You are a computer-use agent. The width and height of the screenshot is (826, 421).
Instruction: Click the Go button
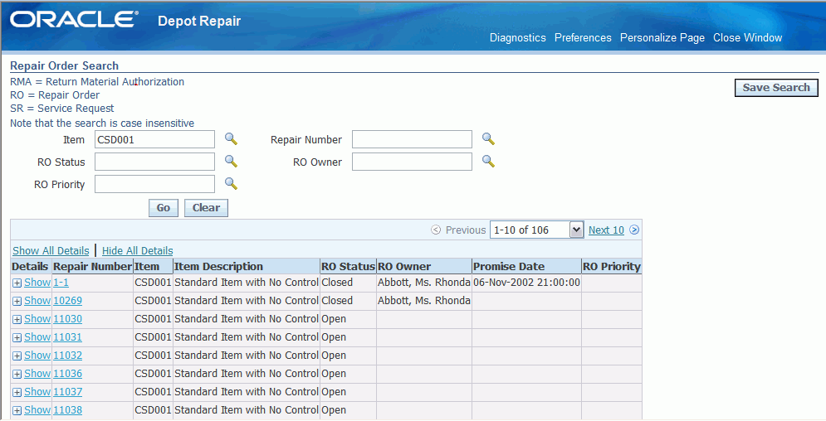[164, 208]
